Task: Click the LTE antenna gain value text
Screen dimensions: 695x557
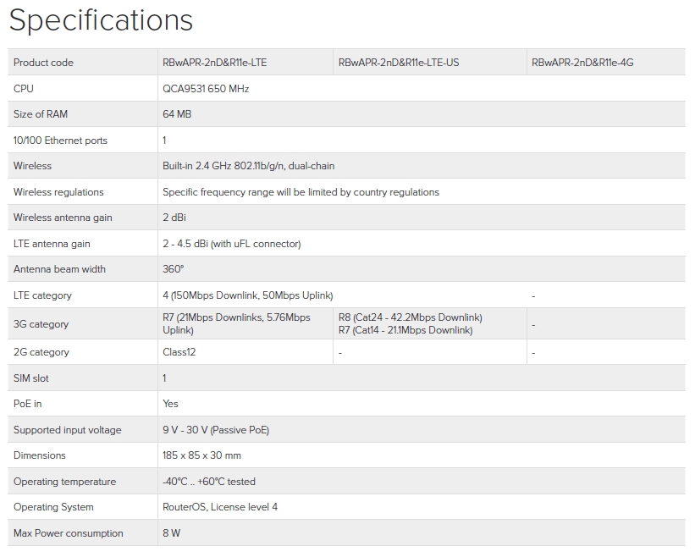Action: (x=231, y=244)
